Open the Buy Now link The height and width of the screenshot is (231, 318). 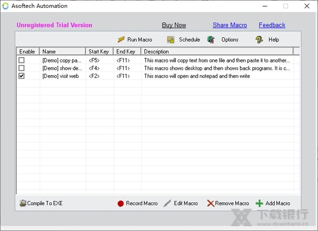pos(174,25)
